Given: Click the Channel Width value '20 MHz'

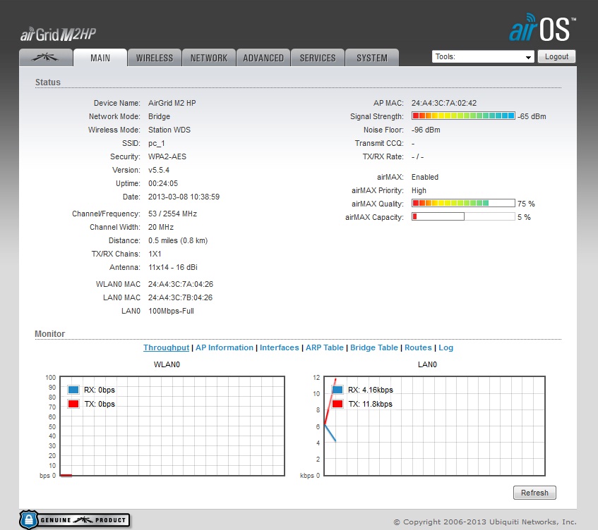Looking at the screenshot, I should (x=161, y=227).
